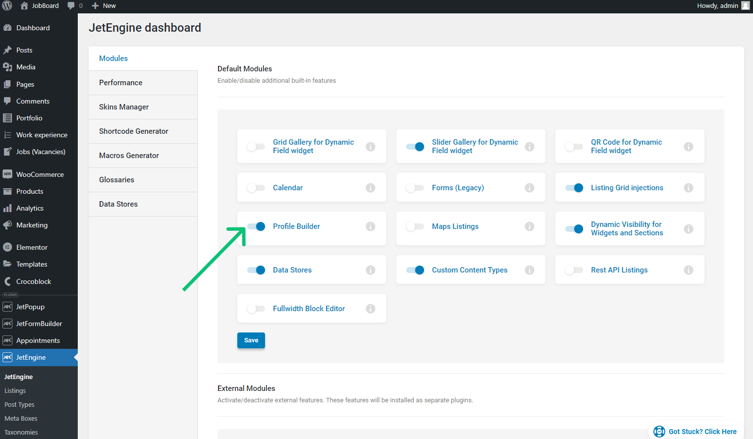
Task: Click the Crocoblock icon in sidebar
Action: click(x=7, y=281)
